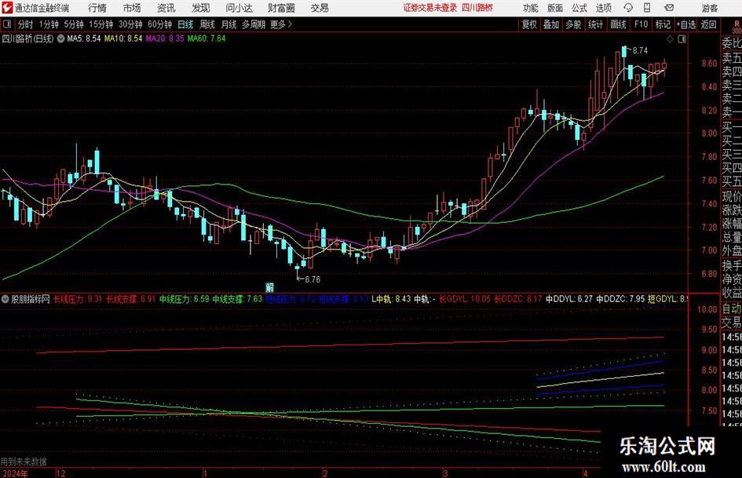
Task: Switch to 分时 period tab
Action: click(25, 24)
